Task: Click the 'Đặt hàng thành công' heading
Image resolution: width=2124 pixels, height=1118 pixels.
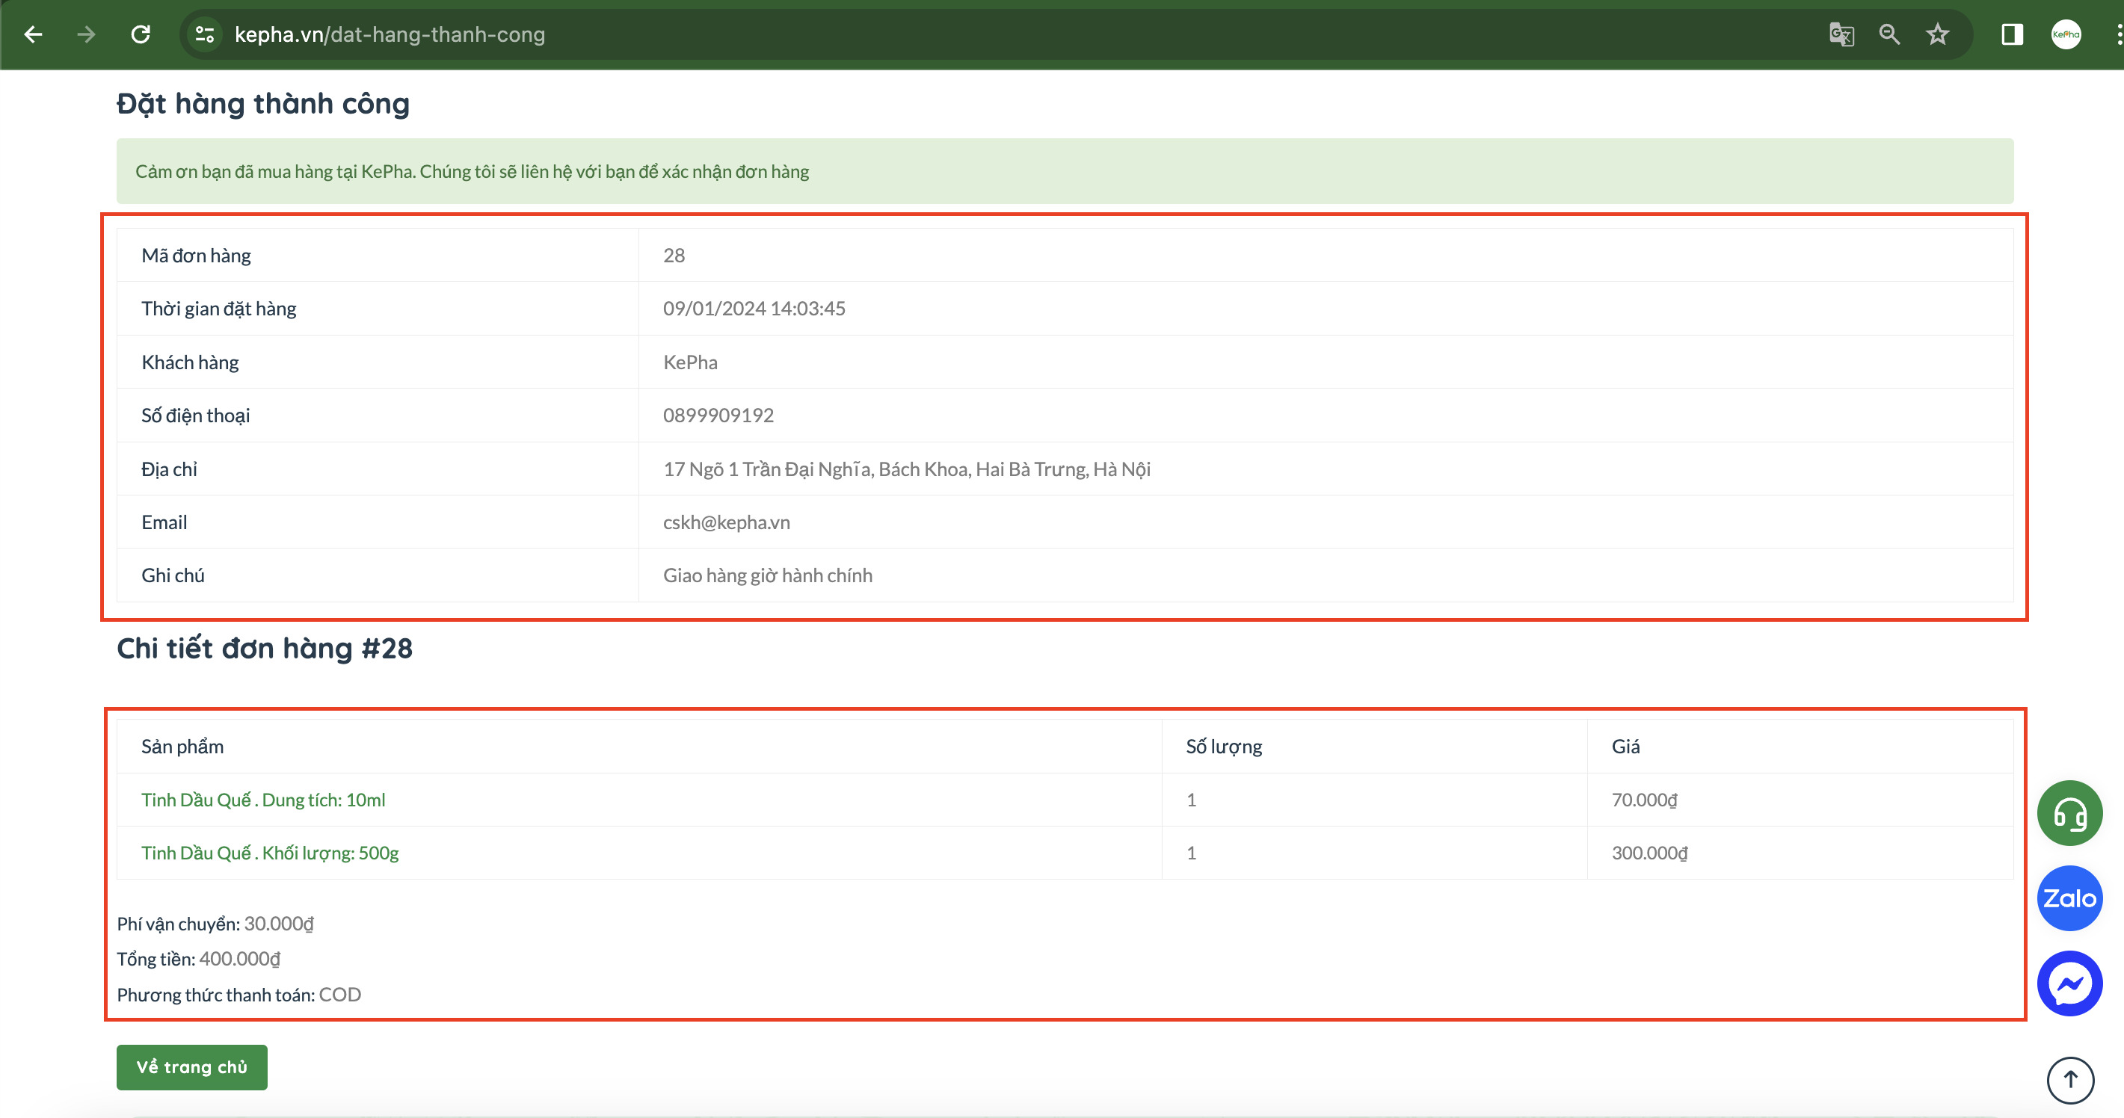Action: (x=263, y=104)
